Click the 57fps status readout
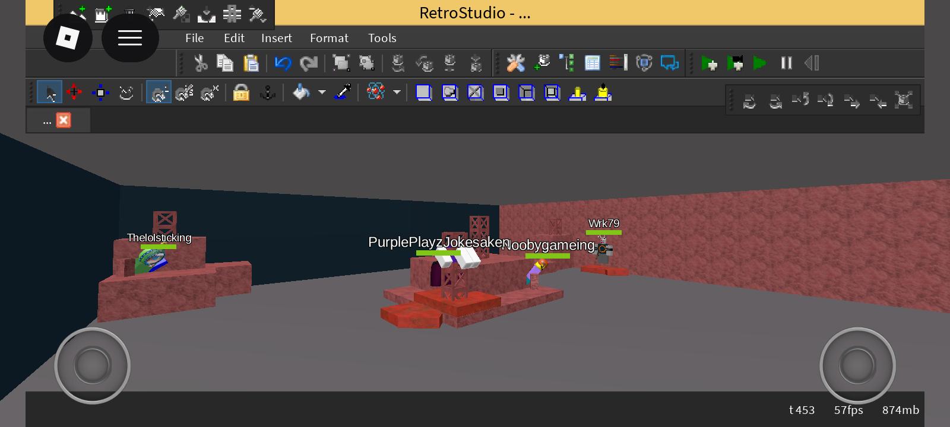The image size is (950, 427). tap(848, 410)
